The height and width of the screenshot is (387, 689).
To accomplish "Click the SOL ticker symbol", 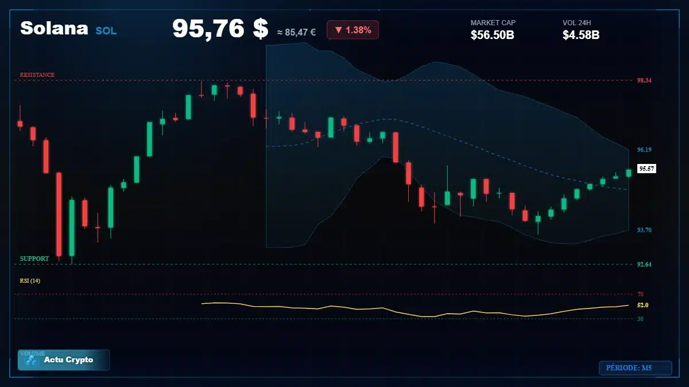I will pos(106,31).
